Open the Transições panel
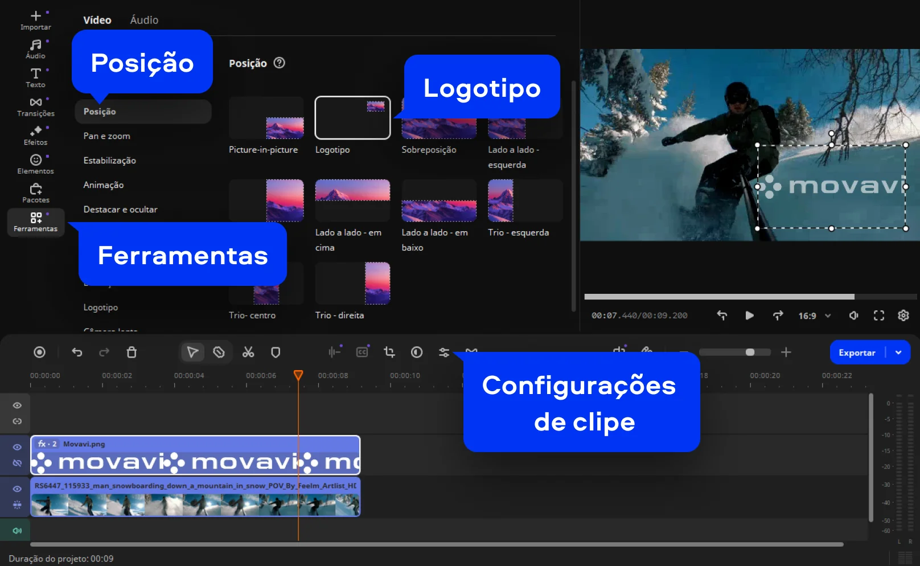Screen dimensions: 920x566 click(35, 107)
